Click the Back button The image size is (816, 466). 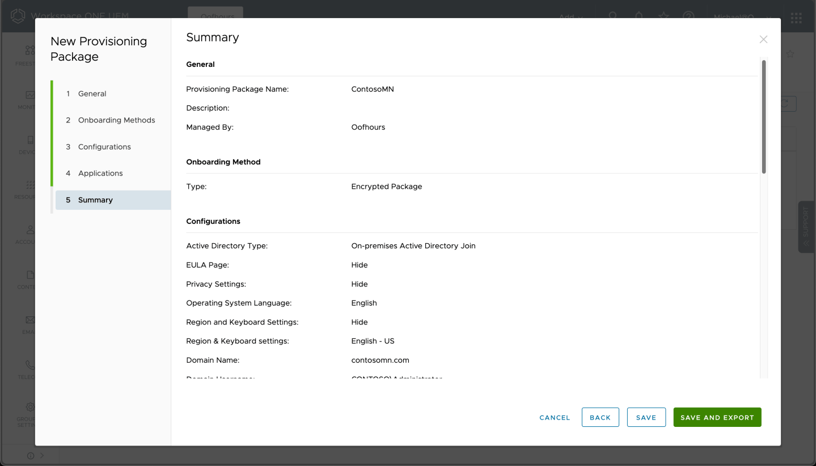coord(600,417)
